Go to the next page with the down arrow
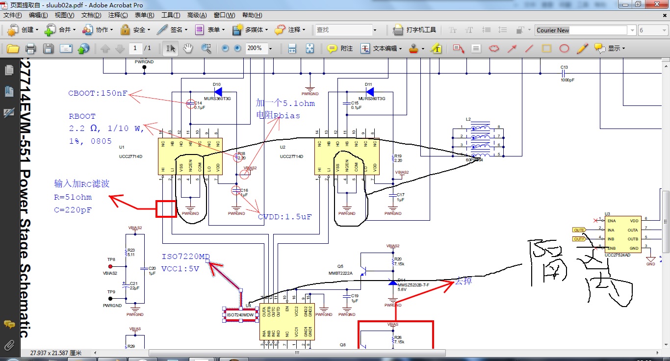The width and height of the screenshot is (670, 361). [x=120, y=49]
